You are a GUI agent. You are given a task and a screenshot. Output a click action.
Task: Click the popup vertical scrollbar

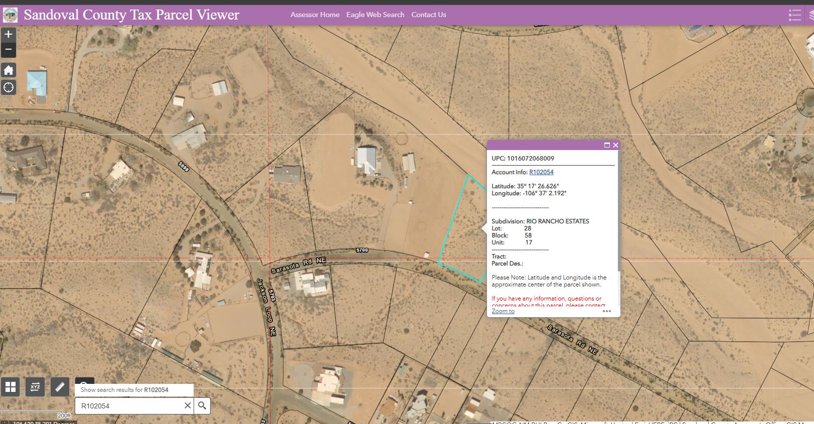[619, 211]
